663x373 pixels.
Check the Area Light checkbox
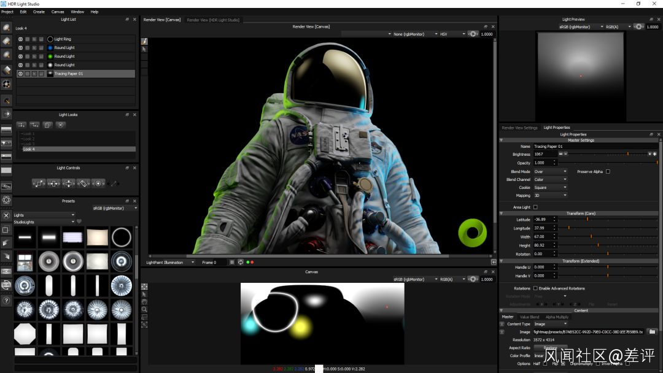point(535,207)
